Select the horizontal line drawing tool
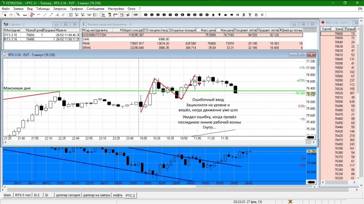 click(x=39, y=15)
